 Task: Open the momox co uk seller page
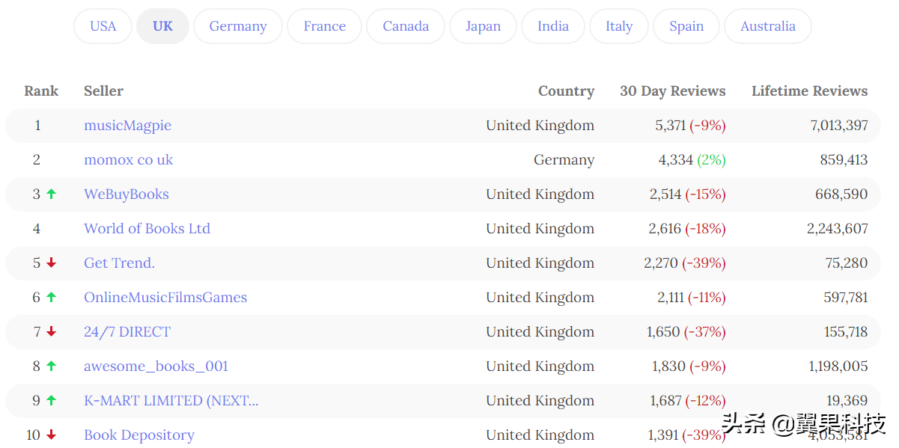[128, 160]
